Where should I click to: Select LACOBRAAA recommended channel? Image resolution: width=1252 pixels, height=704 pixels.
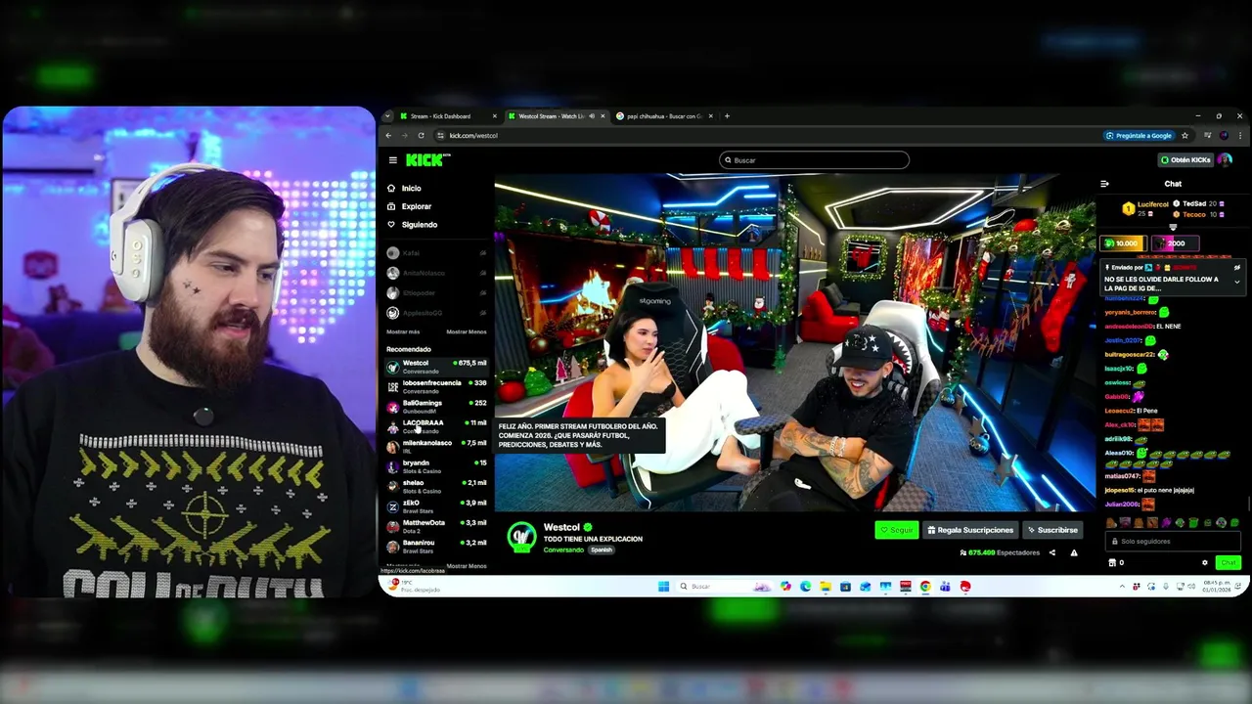(x=436, y=427)
